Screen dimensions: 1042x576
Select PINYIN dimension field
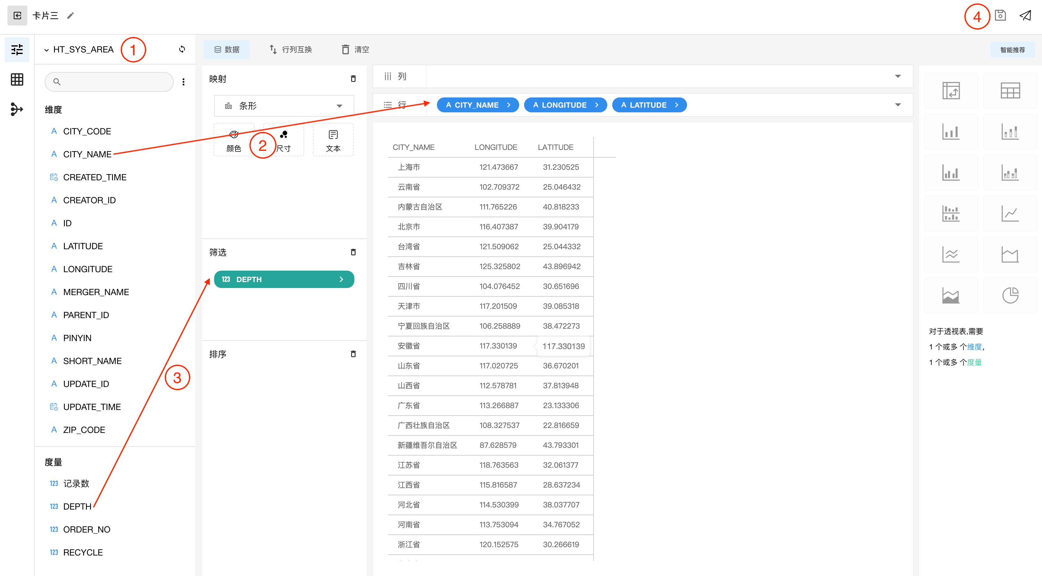pos(77,338)
